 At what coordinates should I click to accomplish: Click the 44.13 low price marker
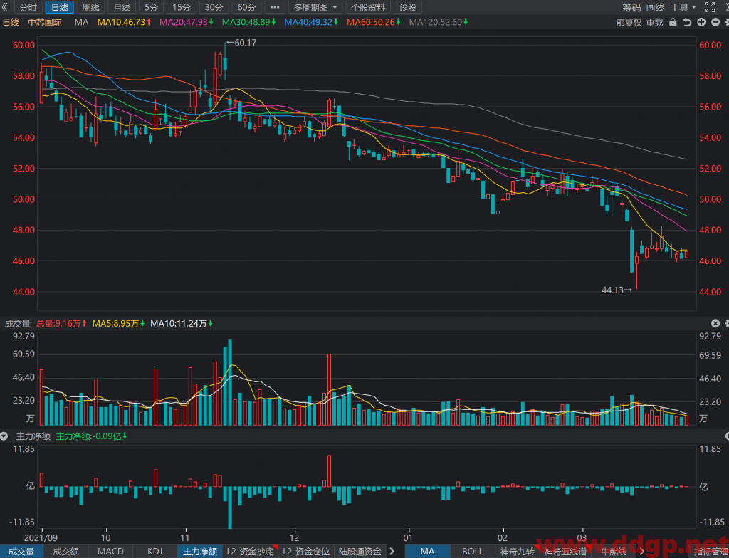pyautogui.click(x=617, y=290)
